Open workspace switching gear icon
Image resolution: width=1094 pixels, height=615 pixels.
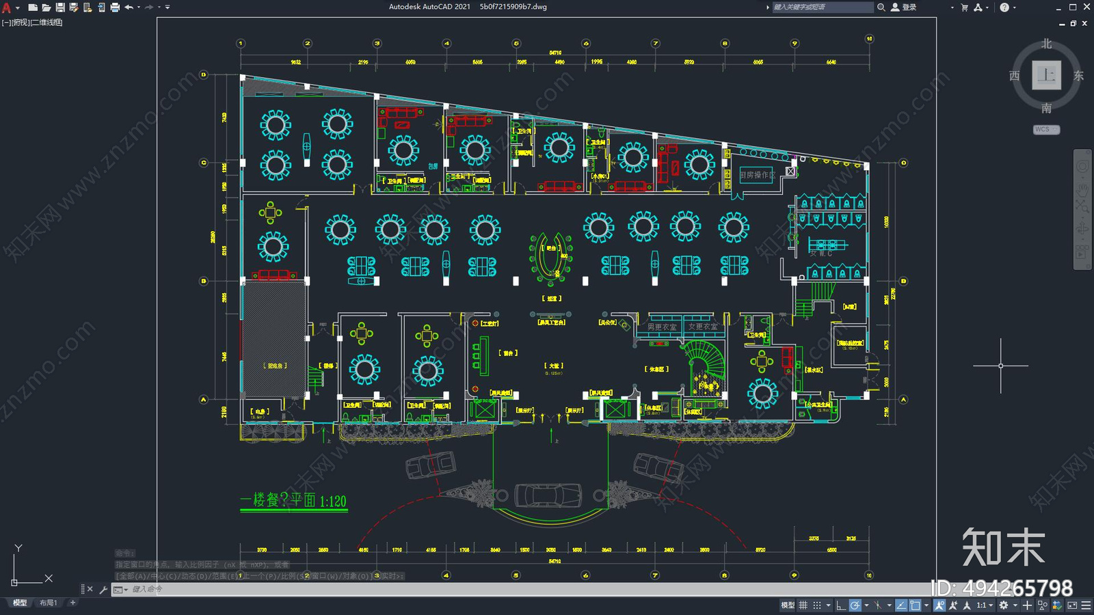pos(1004,605)
